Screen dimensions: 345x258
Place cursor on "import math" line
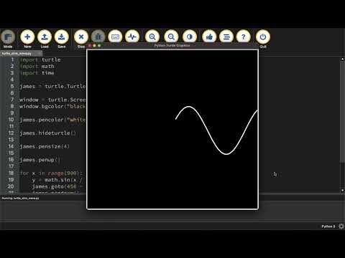click(37, 67)
